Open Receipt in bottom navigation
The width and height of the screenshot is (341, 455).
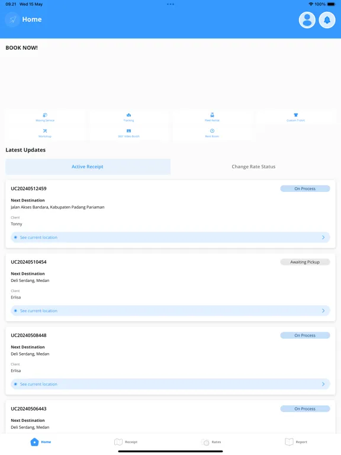tap(126, 442)
